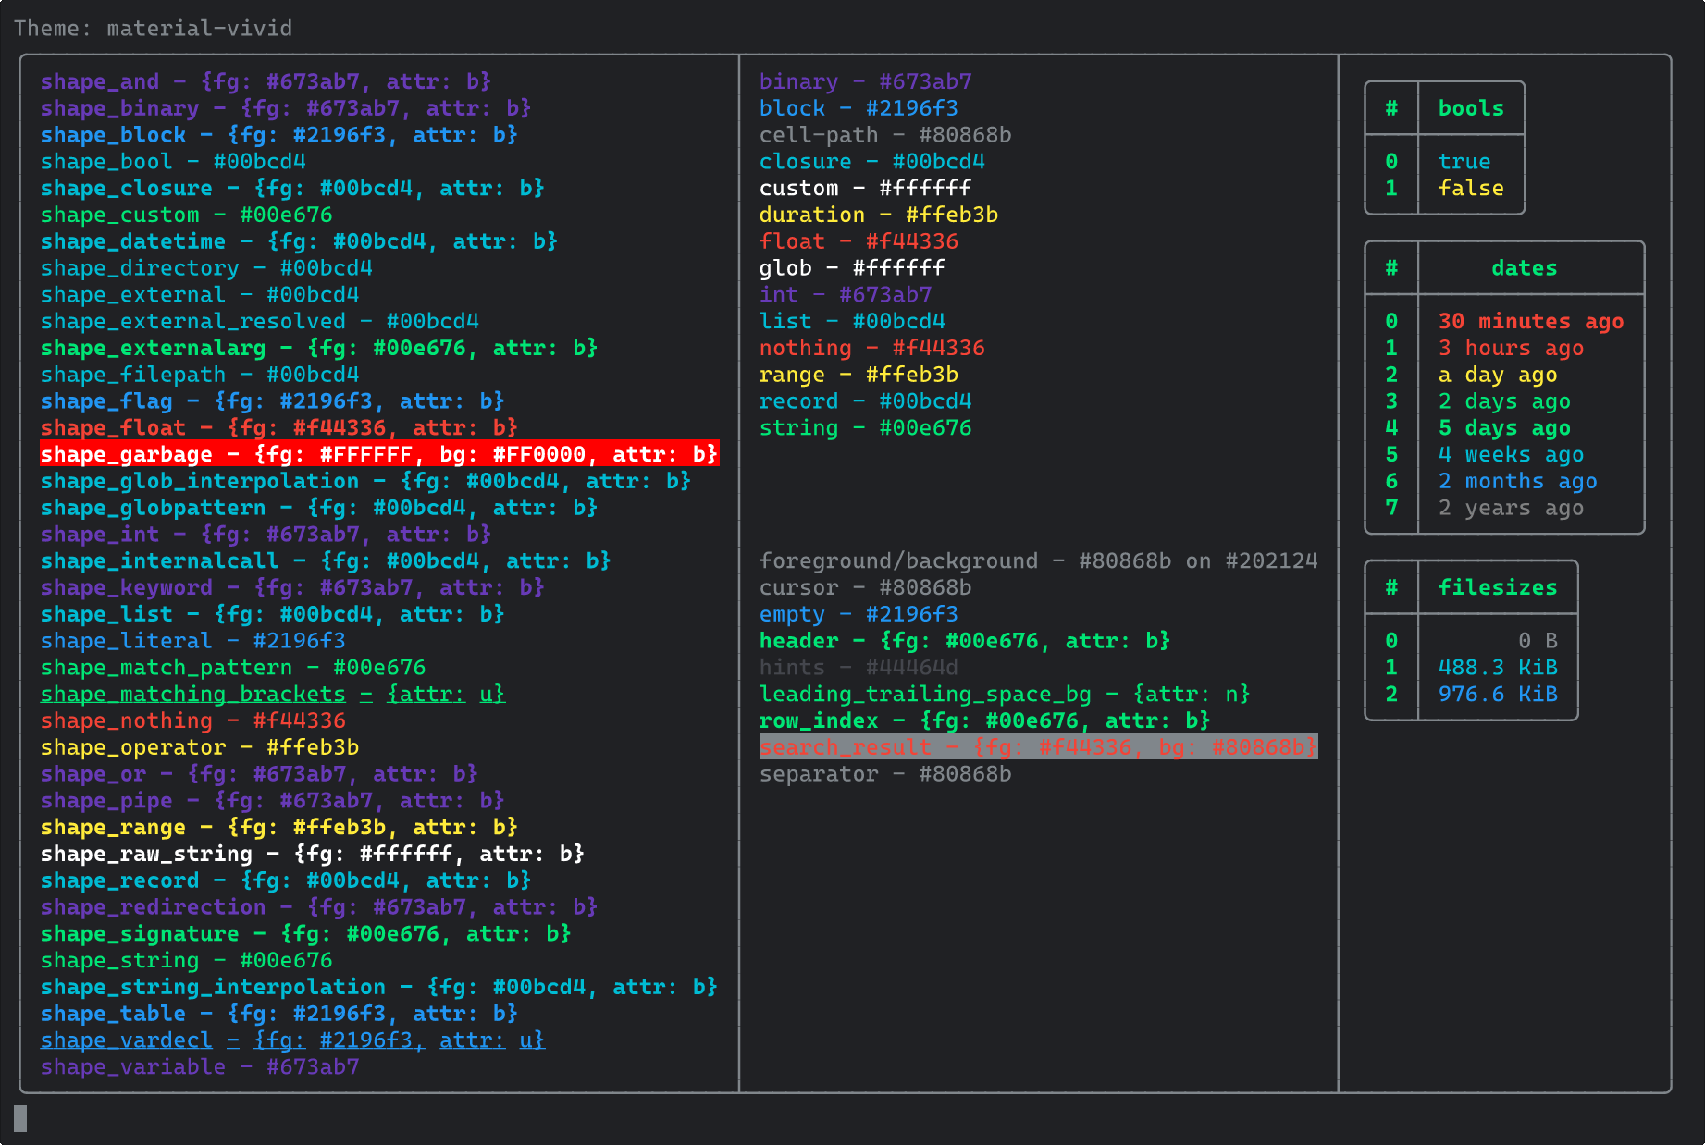Click the leading_trailing_space_bg line

tap(1005, 695)
